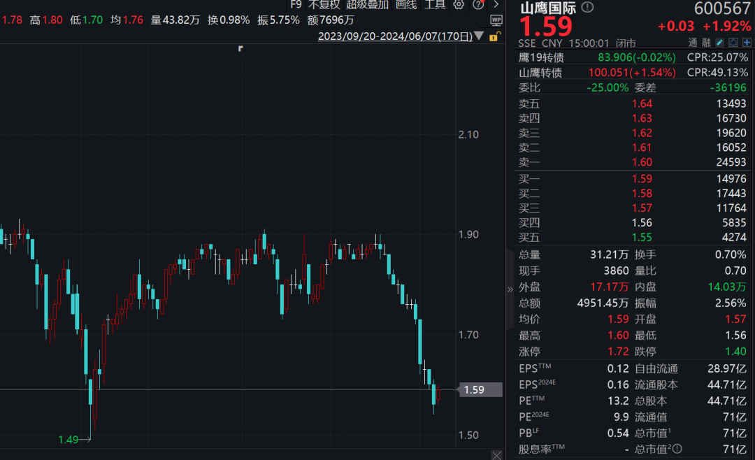Screen dimensions: 755x460
Task: Open the help question-mark icon
Action: click(478, 4)
